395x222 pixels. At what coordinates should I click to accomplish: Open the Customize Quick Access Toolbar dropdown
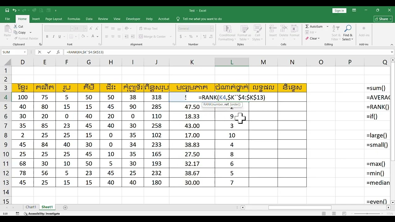56,10
